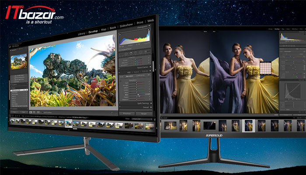Screen dimensions: 306x175
Task: Click the Magenta saturation slider on left monitor
Action: pyautogui.click(x=137, y=99)
